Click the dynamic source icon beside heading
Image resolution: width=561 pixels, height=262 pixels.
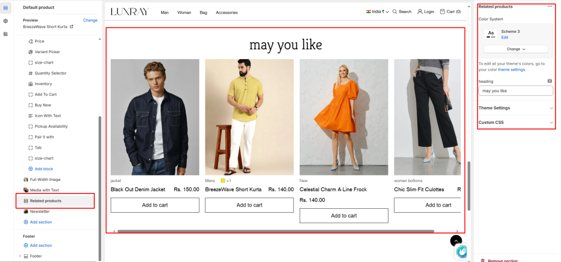(550, 81)
